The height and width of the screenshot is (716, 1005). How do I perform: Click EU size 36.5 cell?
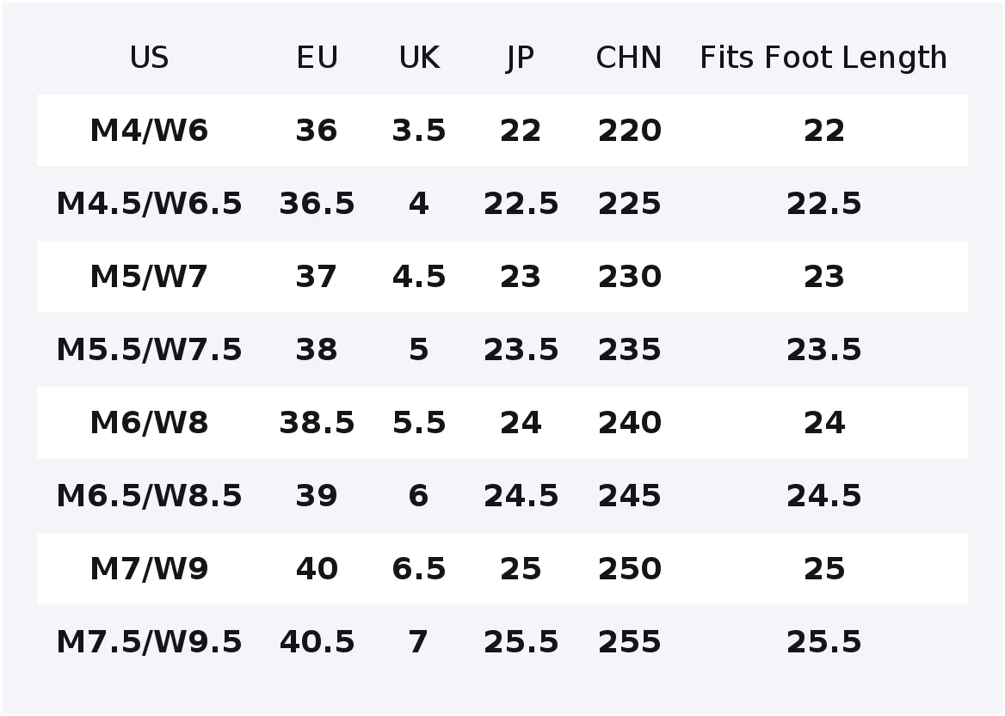[x=317, y=204]
